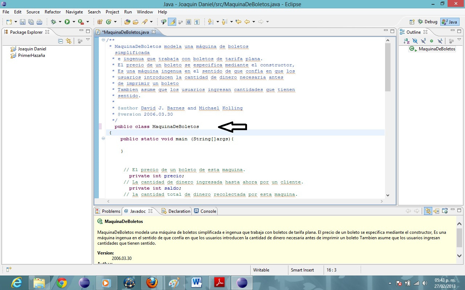This screenshot has width=465, height=290.
Task: Click the editor's vertical scrollbar thumb
Action: point(388,67)
